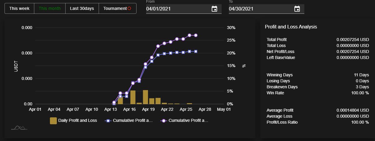
Task: Click the Apr 28 x-axis label
Action: pos(205,110)
